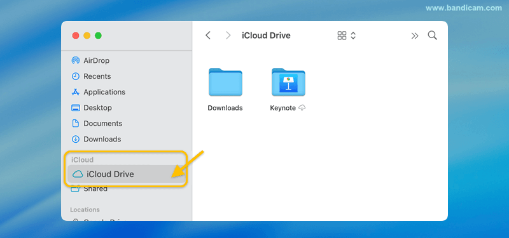The height and width of the screenshot is (238, 509).
Task: Go forward with the right chevron
Action: [228, 36]
